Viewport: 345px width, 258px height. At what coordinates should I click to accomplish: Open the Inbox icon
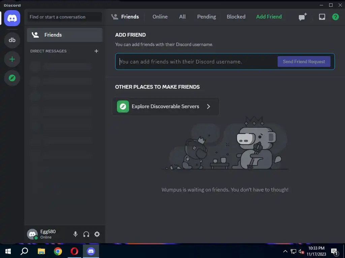point(322,17)
